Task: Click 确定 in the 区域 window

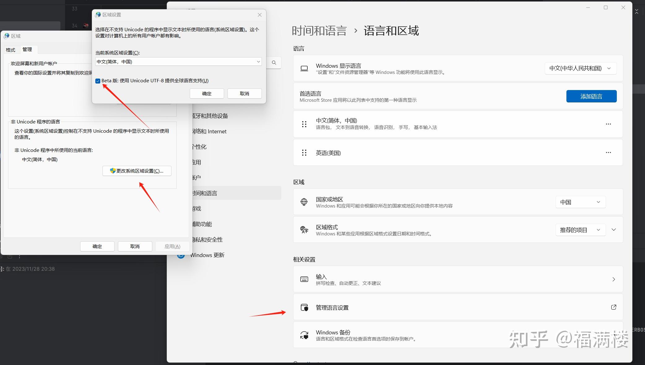Action: tap(97, 247)
